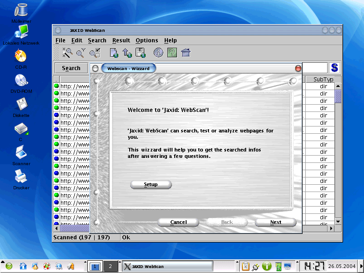The width and height of the screenshot is (364, 273).
Task: Click the greyed-out Back wizard button
Action: 227,222
